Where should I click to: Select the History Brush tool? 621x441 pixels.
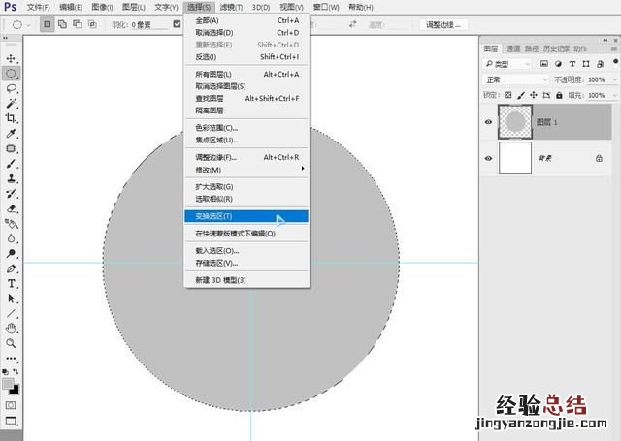(11, 194)
